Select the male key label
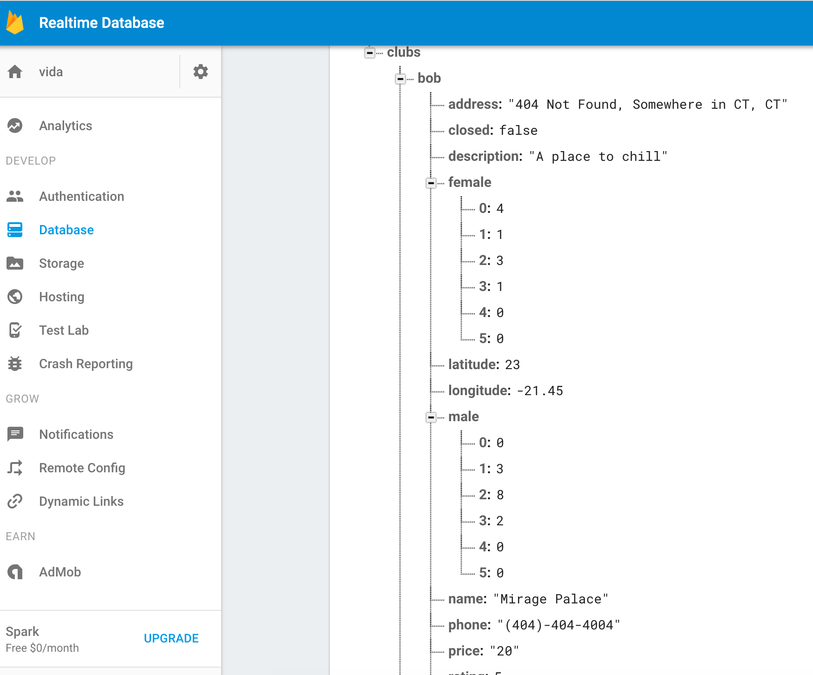The height and width of the screenshot is (675, 813). (x=464, y=417)
